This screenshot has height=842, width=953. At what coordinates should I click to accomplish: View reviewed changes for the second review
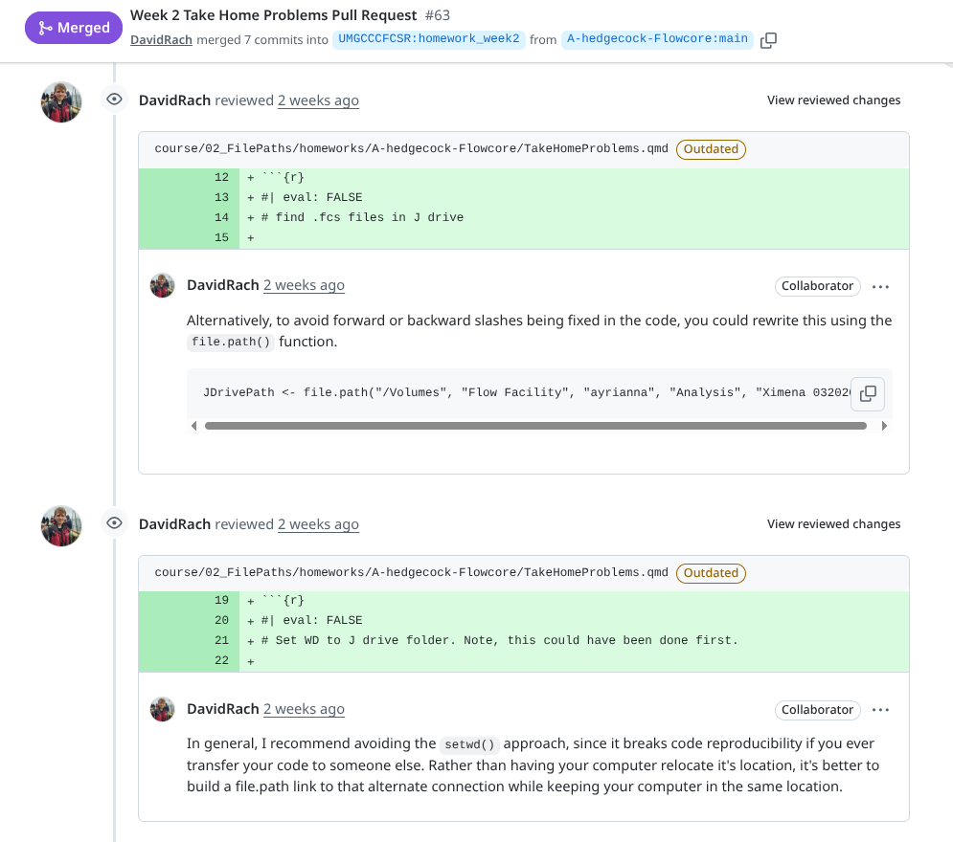click(833, 524)
